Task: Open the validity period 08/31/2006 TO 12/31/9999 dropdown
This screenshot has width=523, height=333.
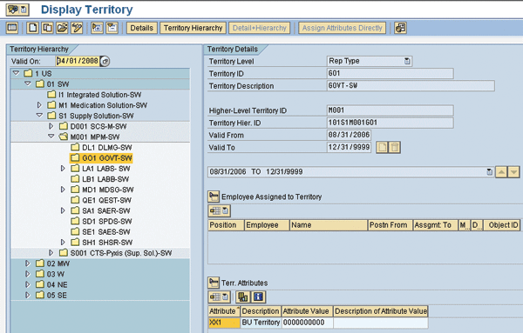Action: 489,171
